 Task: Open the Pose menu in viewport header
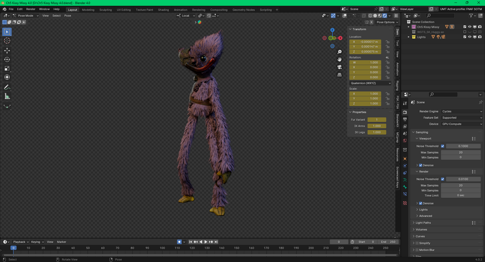pyautogui.click(x=68, y=16)
